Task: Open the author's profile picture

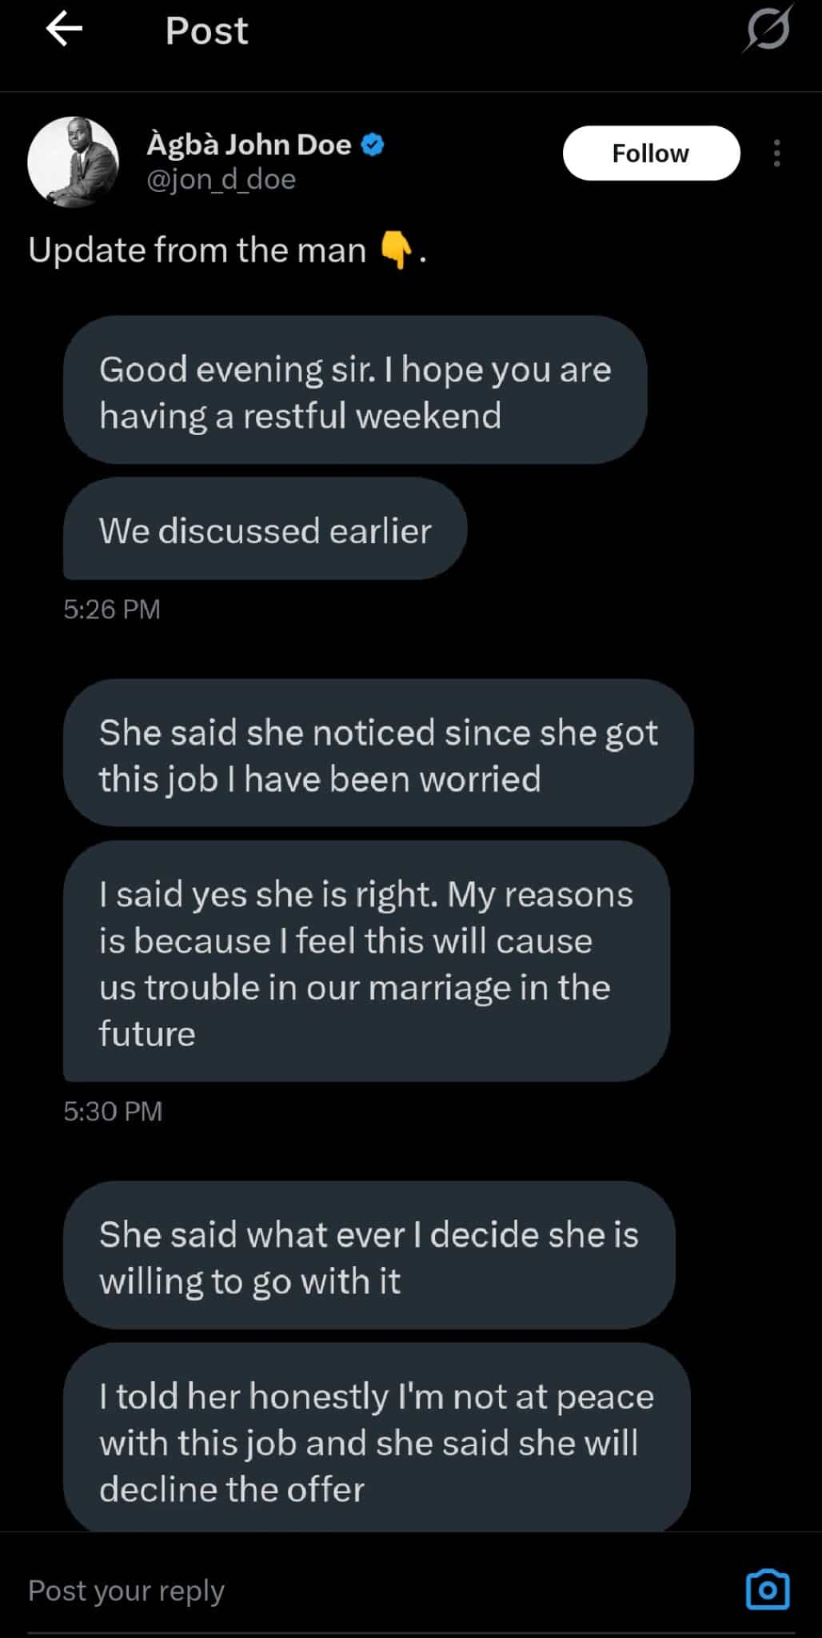Action: coord(74,162)
